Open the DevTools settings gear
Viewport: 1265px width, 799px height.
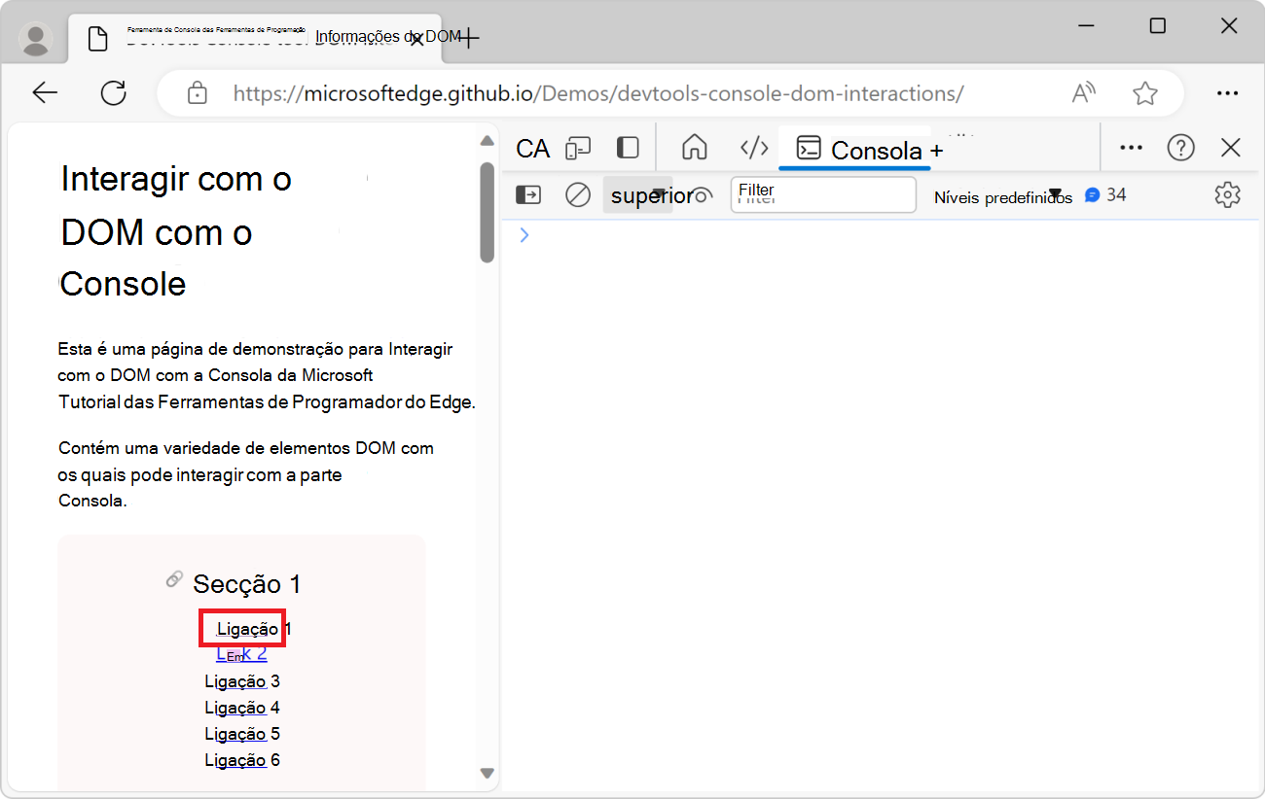pyautogui.click(x=1227, y=194)
